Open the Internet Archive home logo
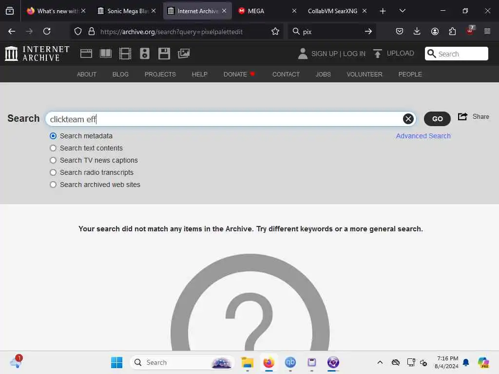 pos(37,54)
